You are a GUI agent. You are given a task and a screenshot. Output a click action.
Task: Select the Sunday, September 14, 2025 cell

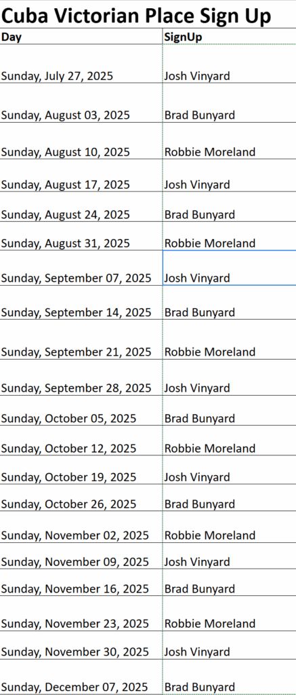pos(81,302)
